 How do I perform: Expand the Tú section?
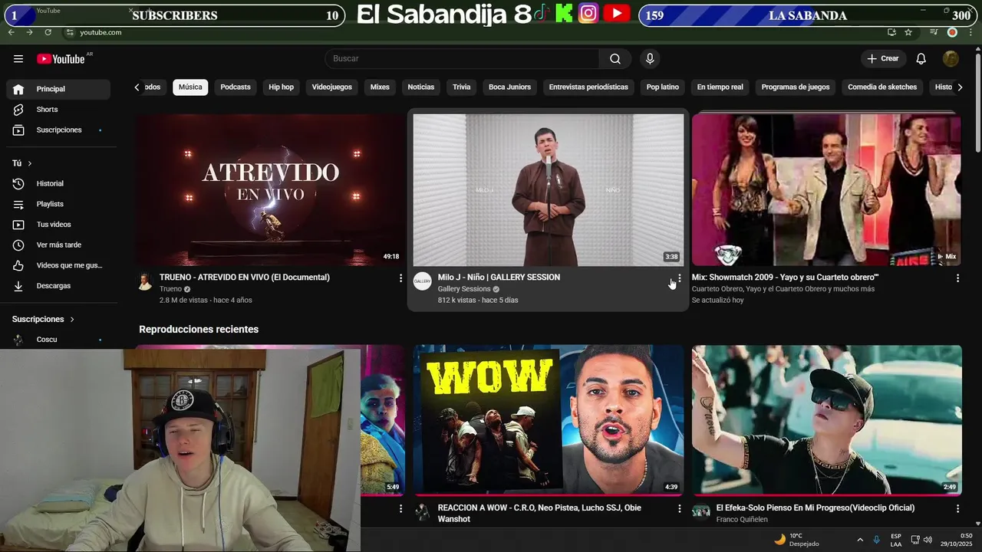22,163
